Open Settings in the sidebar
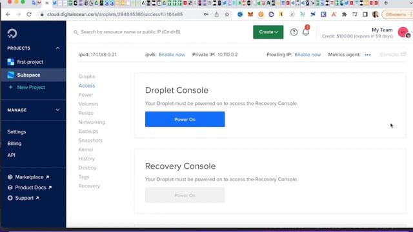 point(17,131)
